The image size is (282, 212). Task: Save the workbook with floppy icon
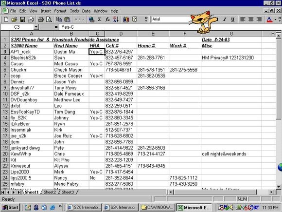click(22, 19)
